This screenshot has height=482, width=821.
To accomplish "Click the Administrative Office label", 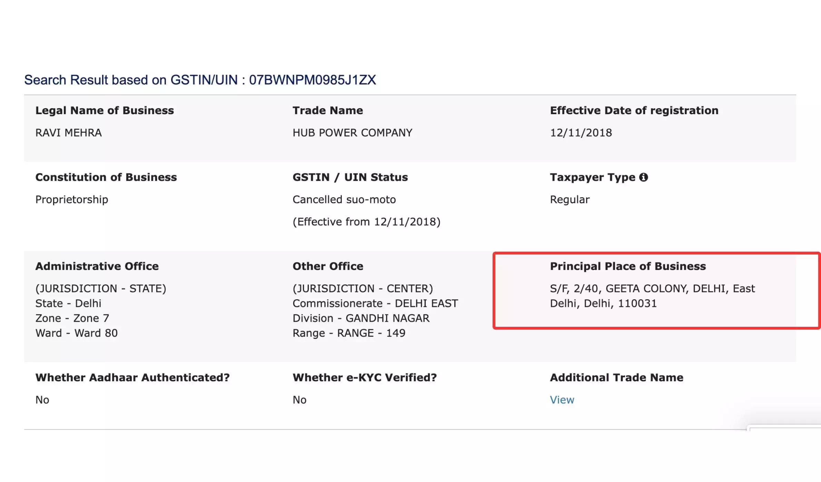I will tap(97, 266).
